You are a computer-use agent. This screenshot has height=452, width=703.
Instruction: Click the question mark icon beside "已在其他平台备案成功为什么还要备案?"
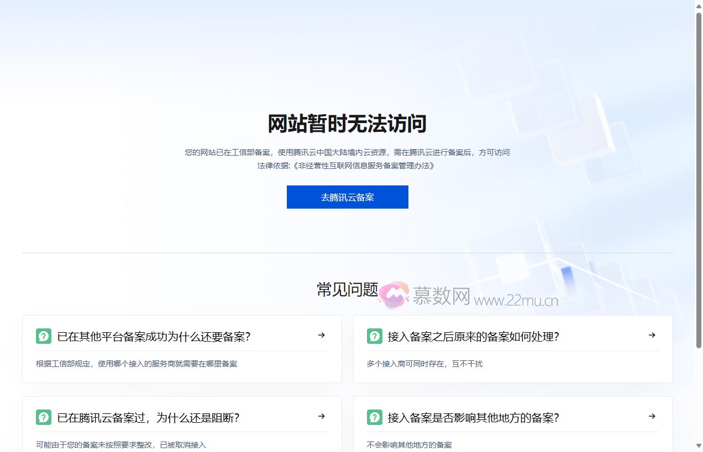[44, 336]
